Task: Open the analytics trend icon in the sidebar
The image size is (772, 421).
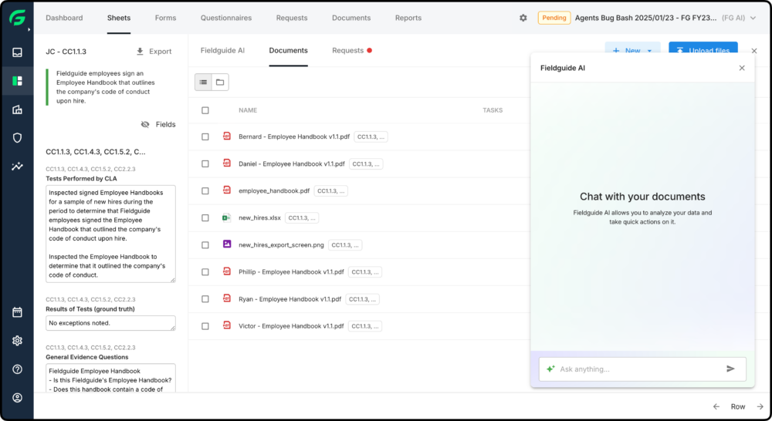Action: click(17, 167)
